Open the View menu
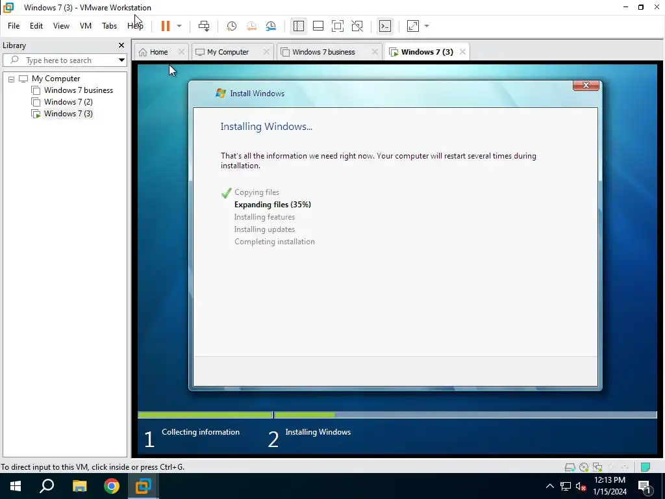 click(61, 26)
